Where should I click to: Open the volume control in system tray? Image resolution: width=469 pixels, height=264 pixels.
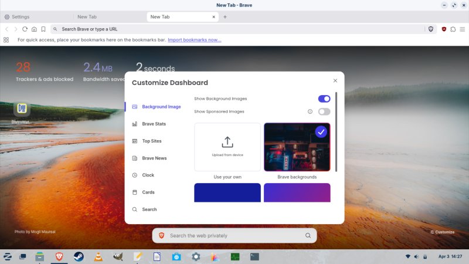pyautogui.click(x=416, y=256)
